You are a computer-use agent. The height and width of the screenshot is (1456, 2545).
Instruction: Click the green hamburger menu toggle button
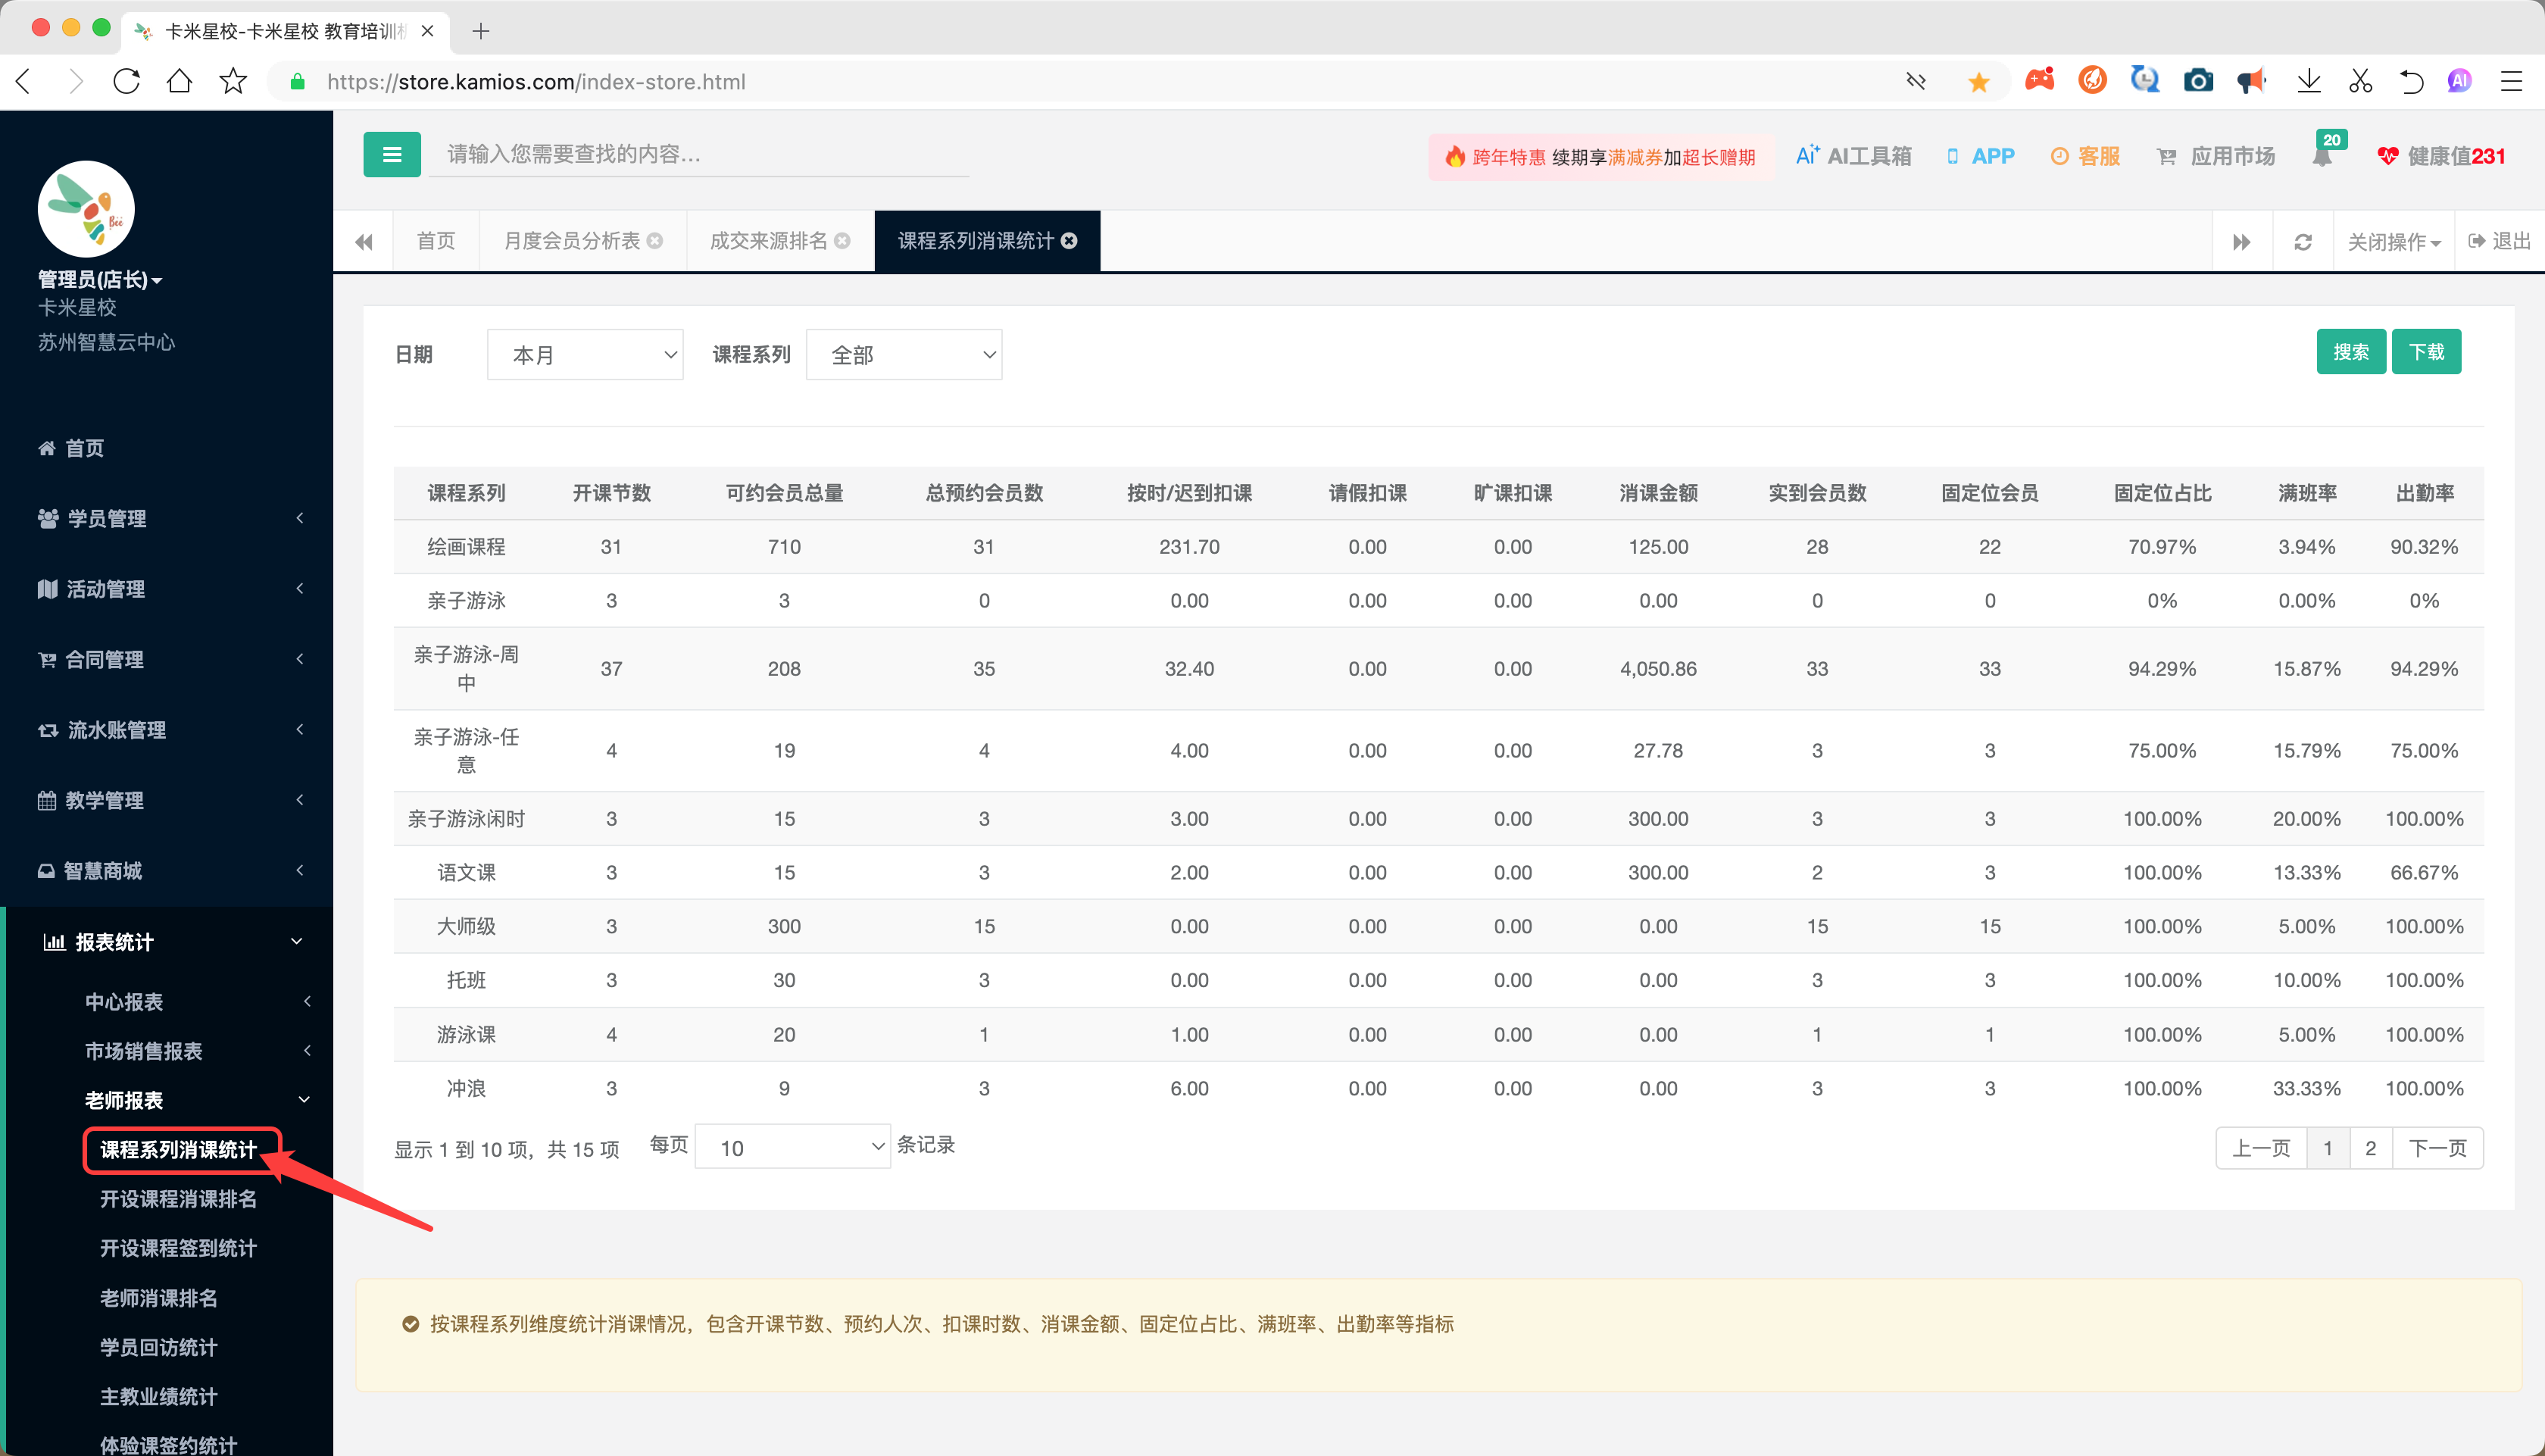point(391,155)
